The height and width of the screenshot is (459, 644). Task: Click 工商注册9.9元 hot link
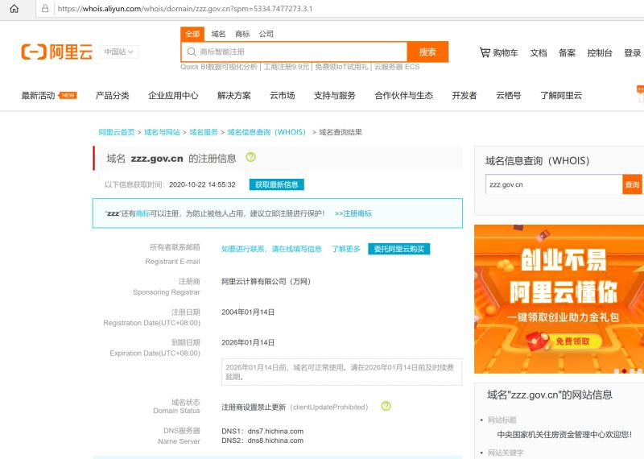pos(287,67)
